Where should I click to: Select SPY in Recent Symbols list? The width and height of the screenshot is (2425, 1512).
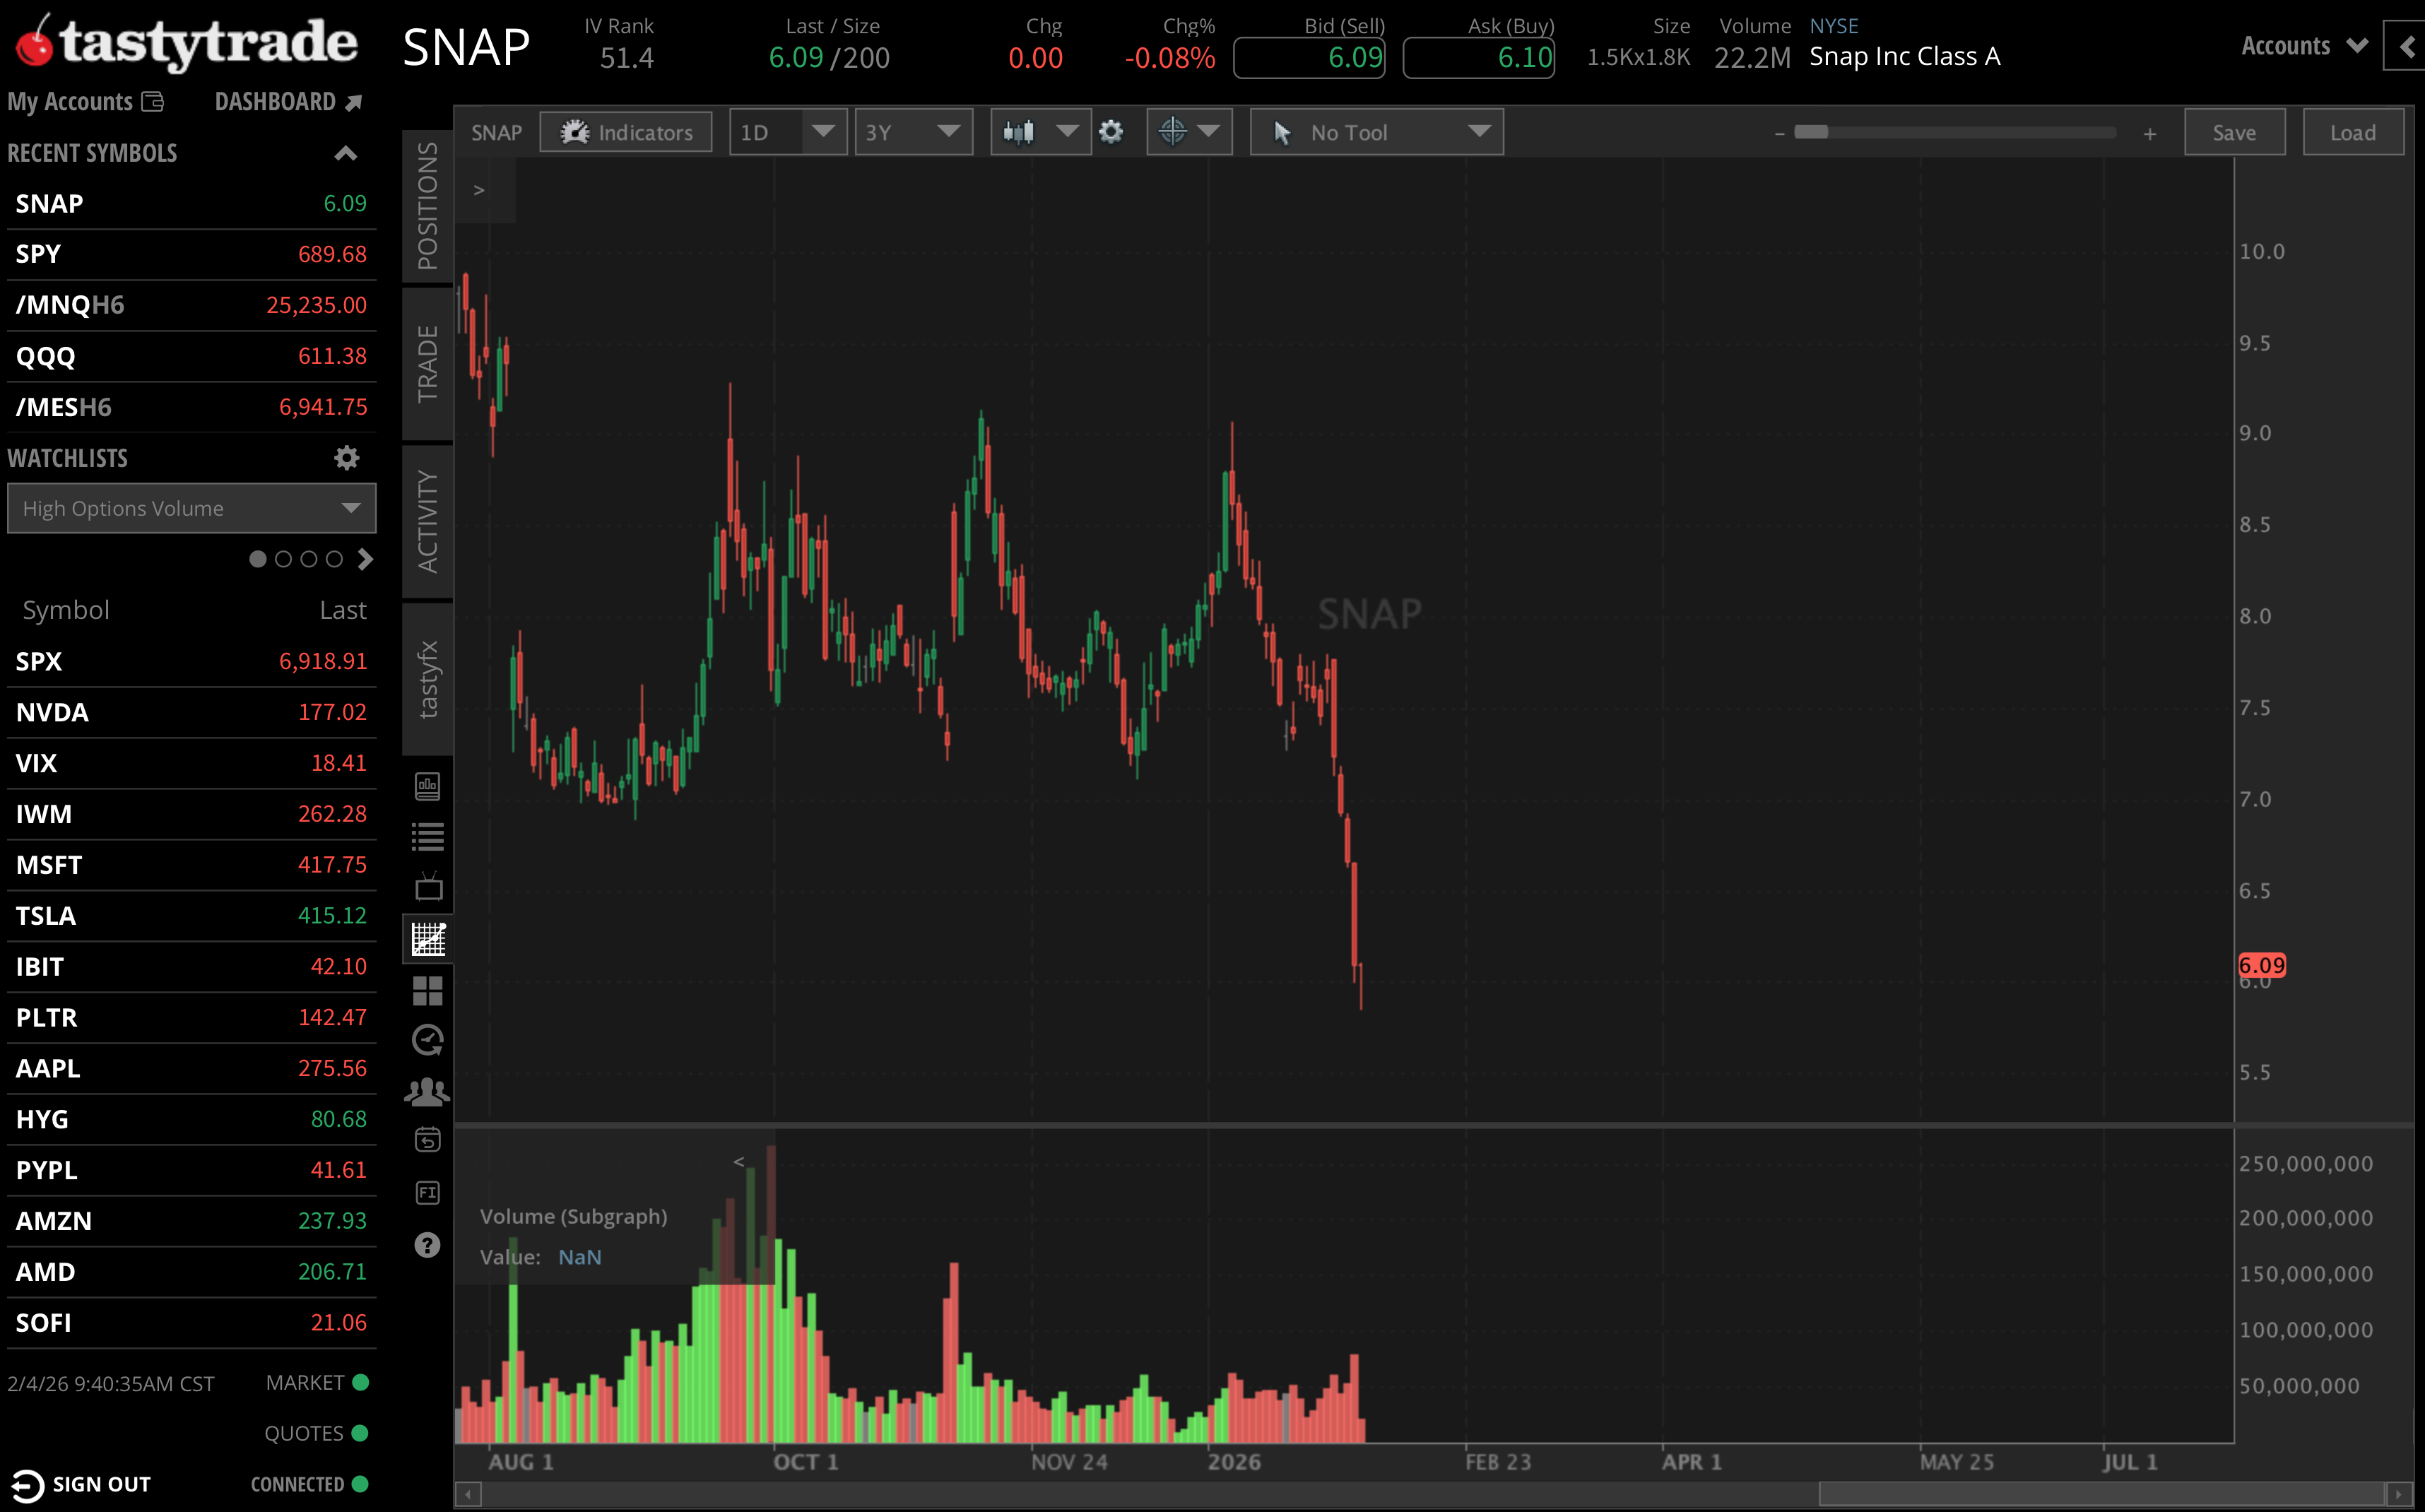pos(38,253)
